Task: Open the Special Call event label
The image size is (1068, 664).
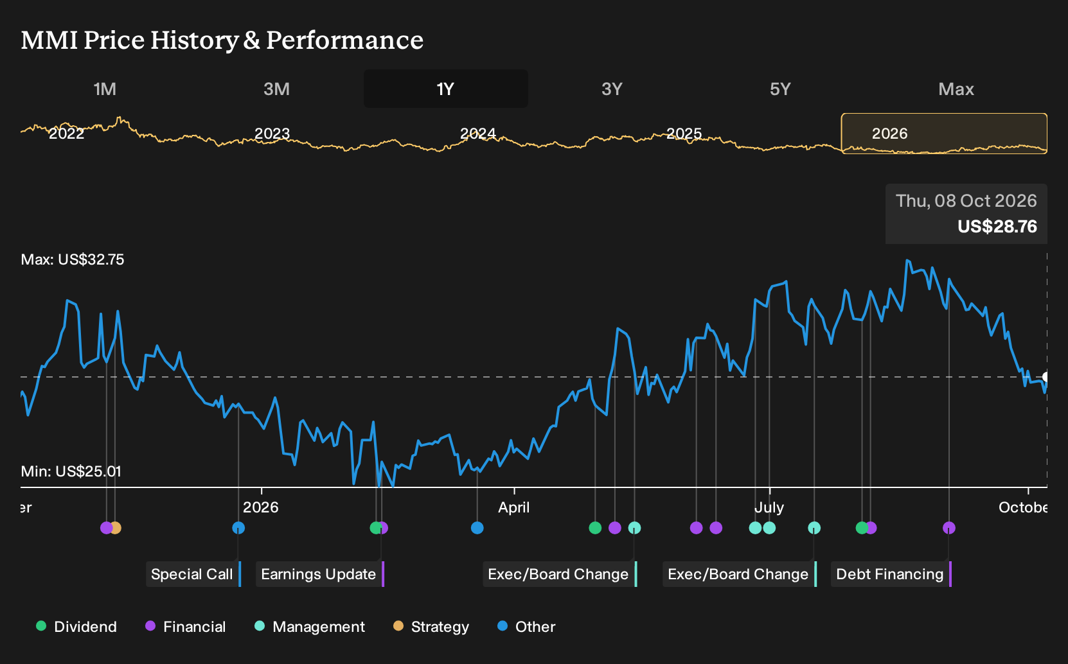Action: (193, 574)
